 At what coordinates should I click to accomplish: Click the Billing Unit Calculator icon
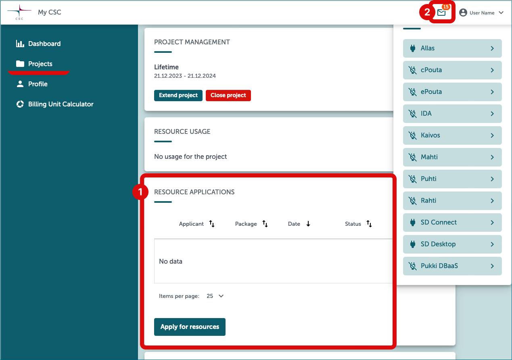point(20,104)
